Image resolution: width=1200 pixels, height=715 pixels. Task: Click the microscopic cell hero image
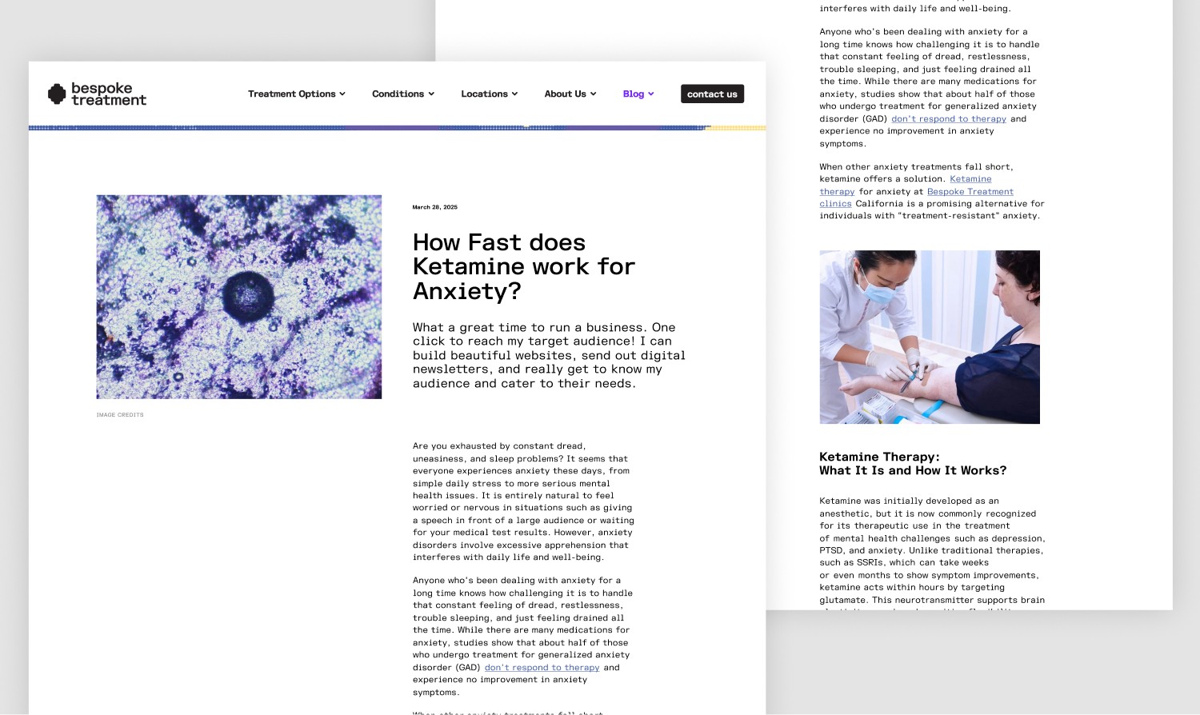tap(239, 297)
